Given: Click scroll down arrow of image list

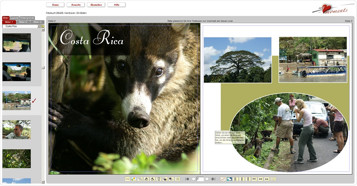Looking at the screenshot, I should coord(43,182).
